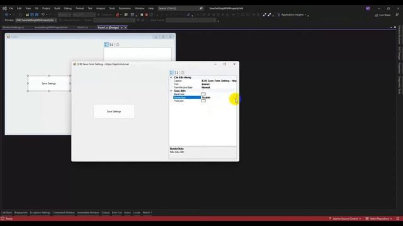Open the Visual Studio logo menu icon
The image size is (403, 226).
click(x=4, y=8)
